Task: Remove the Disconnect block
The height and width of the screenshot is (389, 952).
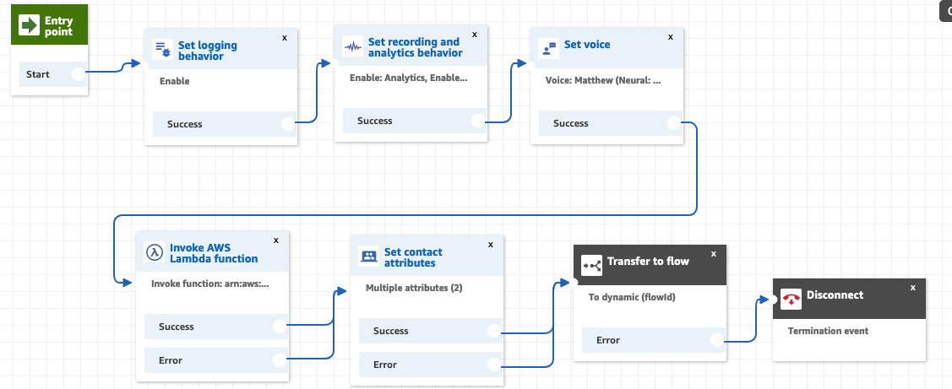Action: 912,288
